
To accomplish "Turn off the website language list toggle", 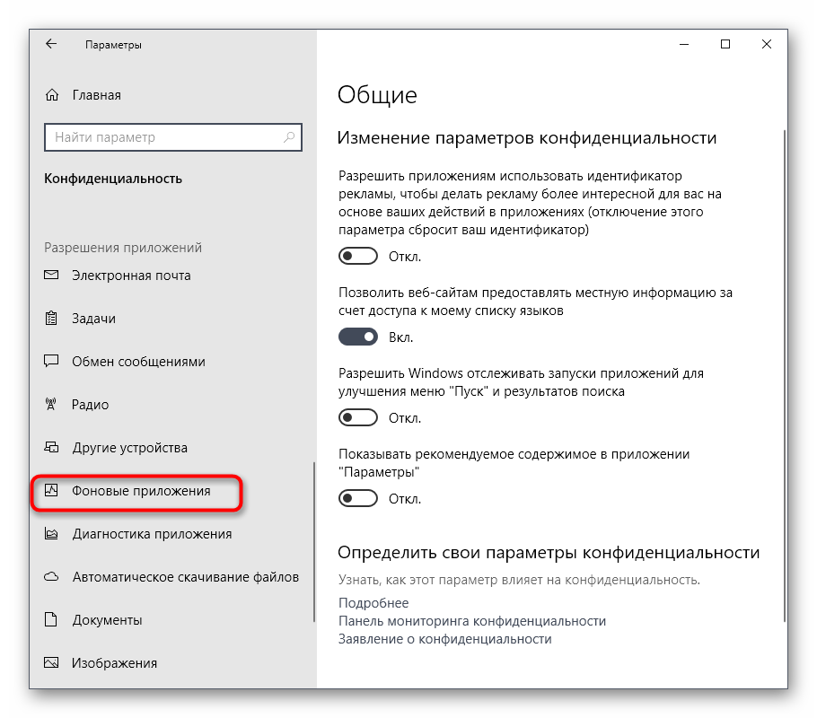I will (357, 337).
